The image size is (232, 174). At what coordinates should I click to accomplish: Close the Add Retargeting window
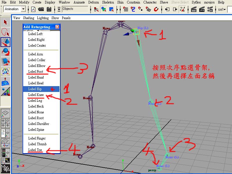click(57, 27)
